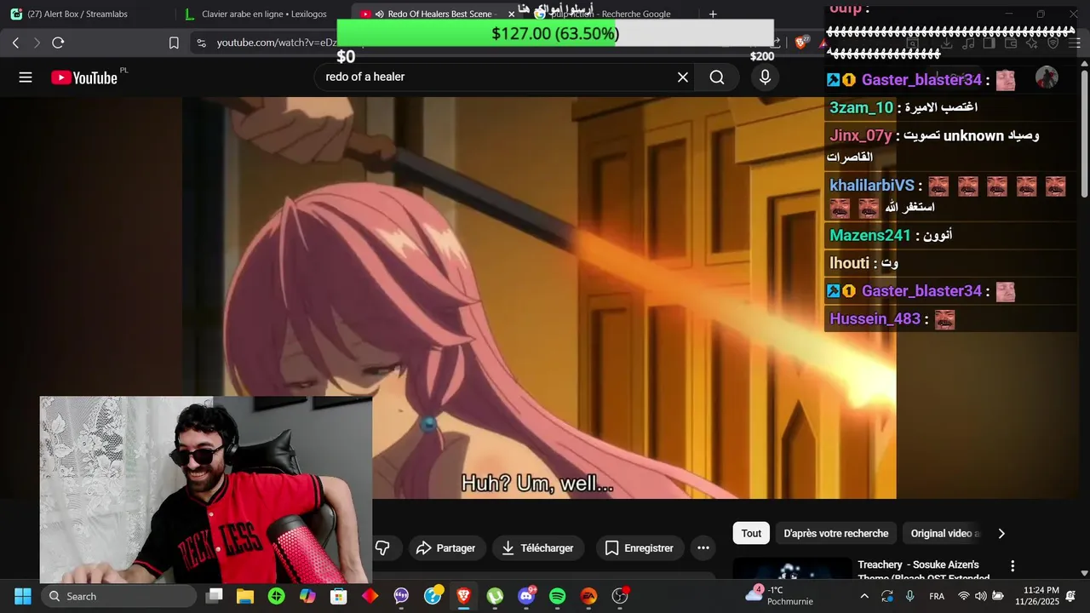Open the weather widget showing -1°C
The image size is (1090, 613).
click(780, 596)
